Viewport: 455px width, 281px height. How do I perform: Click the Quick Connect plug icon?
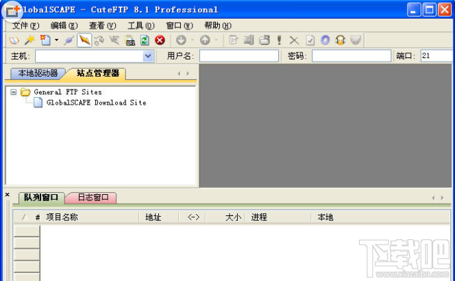point(69,40)
